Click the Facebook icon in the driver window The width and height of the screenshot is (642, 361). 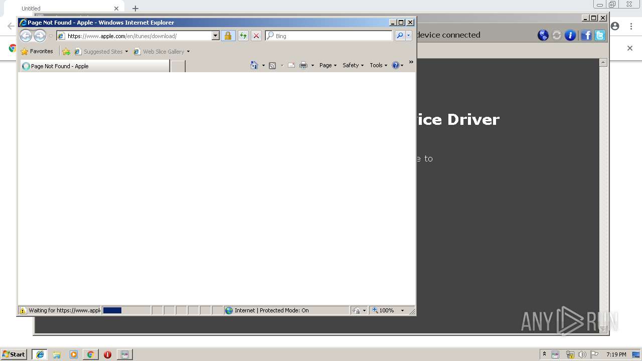(x=586, y=35)
